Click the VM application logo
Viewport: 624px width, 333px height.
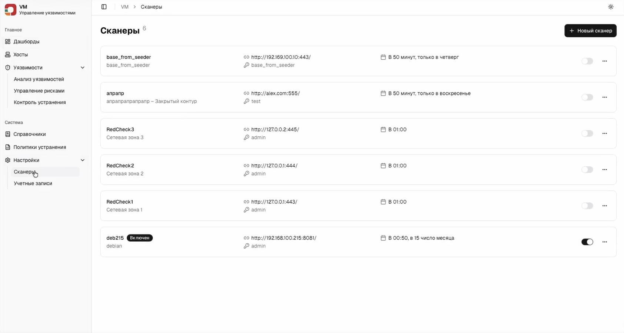(x=10, y=10)
